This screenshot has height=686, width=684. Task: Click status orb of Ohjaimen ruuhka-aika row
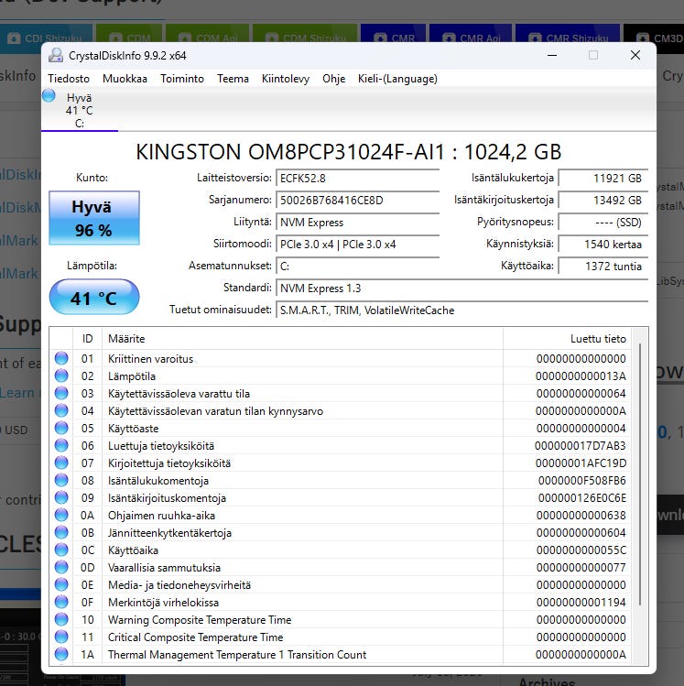tap(61, 515)
